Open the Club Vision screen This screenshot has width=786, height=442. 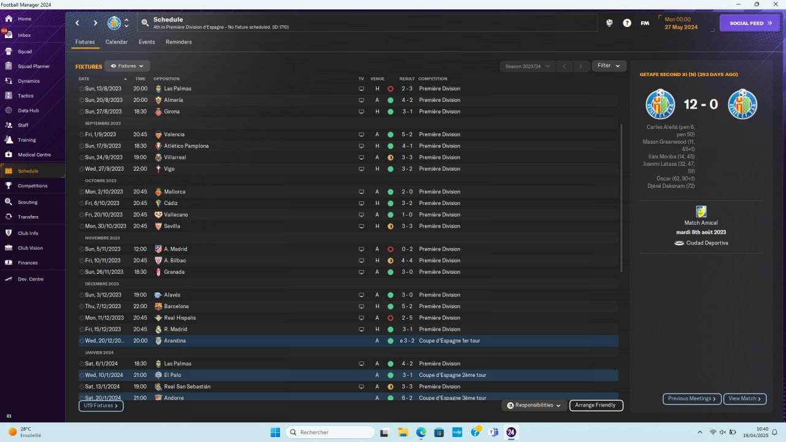coord(31,248)
